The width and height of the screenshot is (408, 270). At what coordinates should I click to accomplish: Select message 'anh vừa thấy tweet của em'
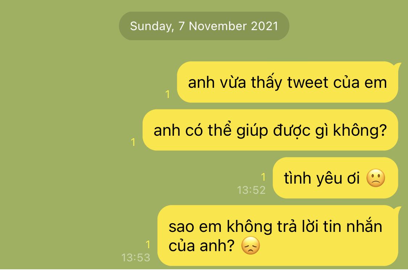[288, 82]
